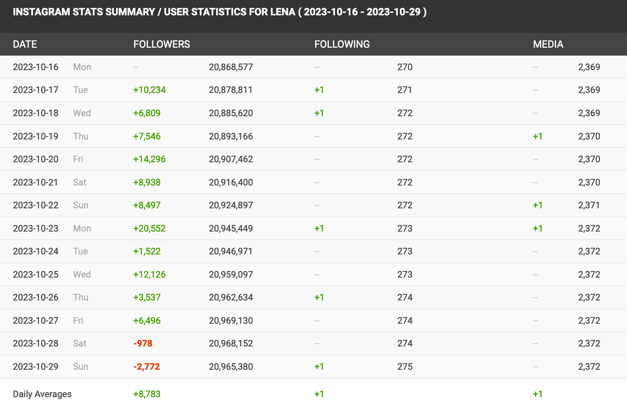This screenshot has width=627, height=415.
Task: Click the +10,234 follower change
Action: (x=149, y=90)
